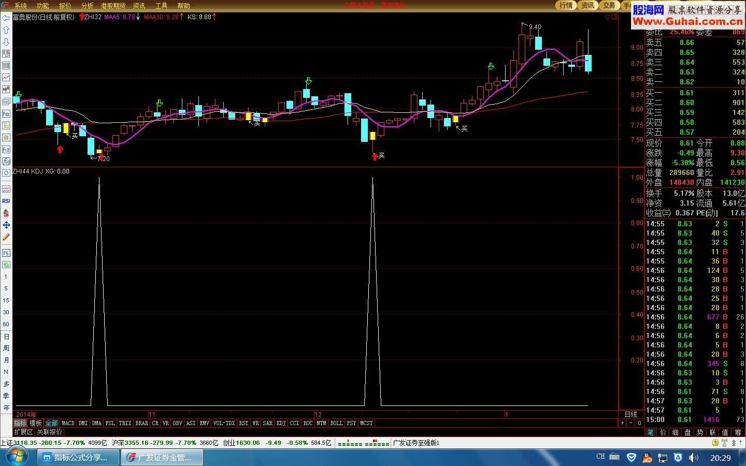Click the quote list grid icon in sidebar
The image size is (746, 466).
(6, 66)
